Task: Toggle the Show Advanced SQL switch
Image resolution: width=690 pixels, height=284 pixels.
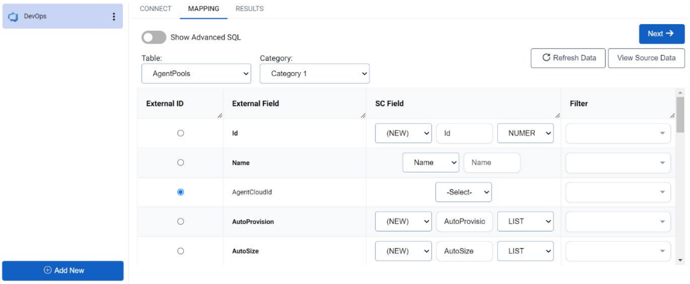Action: 154,37
